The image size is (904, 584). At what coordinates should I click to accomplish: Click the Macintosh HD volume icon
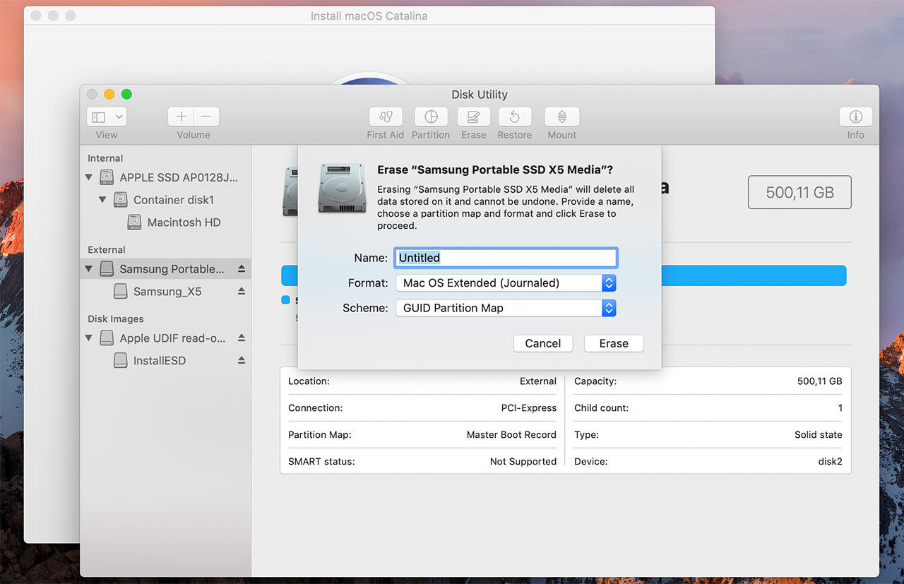[134, 222]
